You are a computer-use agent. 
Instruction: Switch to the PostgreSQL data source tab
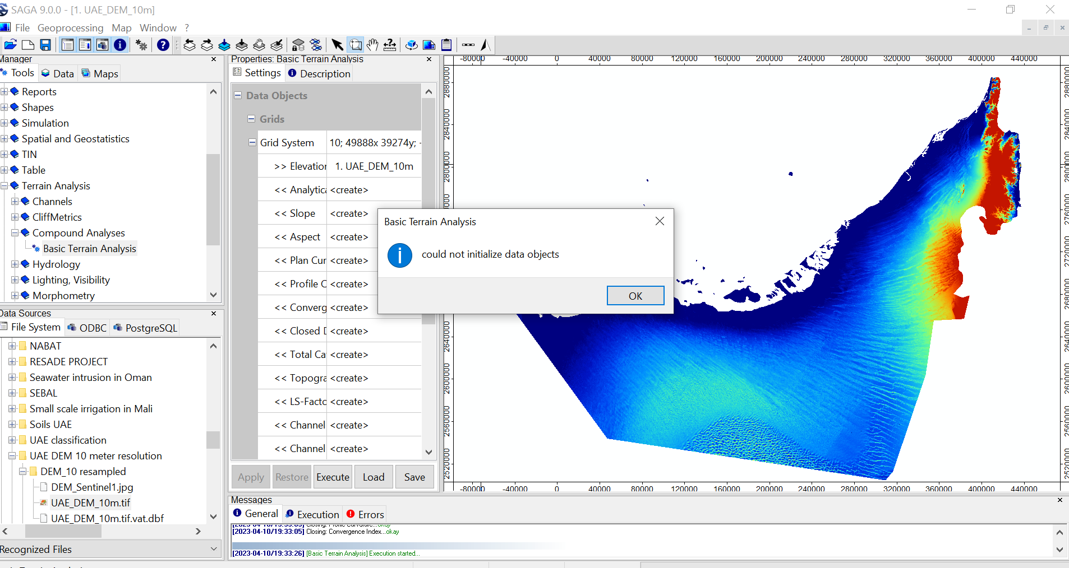pos(145,328)
